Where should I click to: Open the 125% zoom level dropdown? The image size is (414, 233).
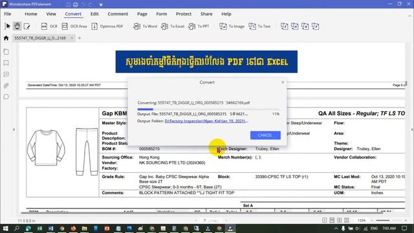point(362,220)
